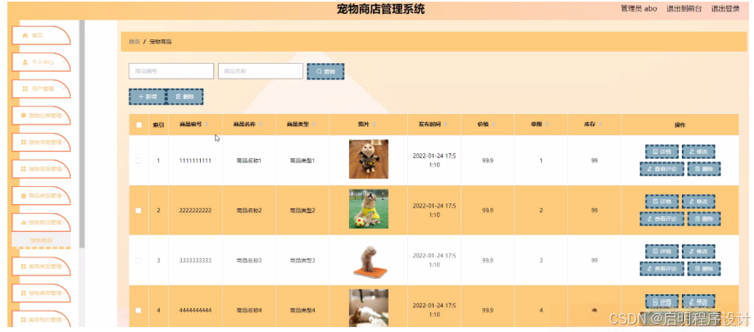The image size is (754, 332).
Task: Open the poodle photo in row 3
Action: [368, 261]
